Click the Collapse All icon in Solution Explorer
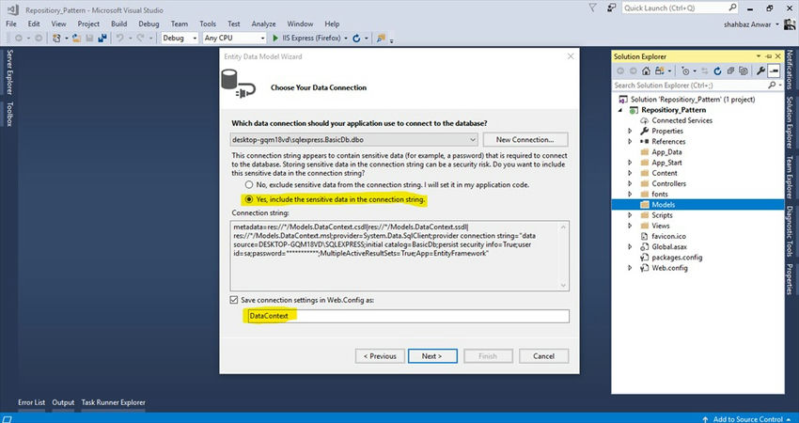Viewport: 799px width, 423px height. (730, 70)
